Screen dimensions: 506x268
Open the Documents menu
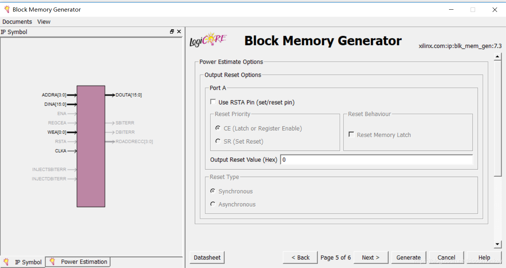[x=17, y=22]
